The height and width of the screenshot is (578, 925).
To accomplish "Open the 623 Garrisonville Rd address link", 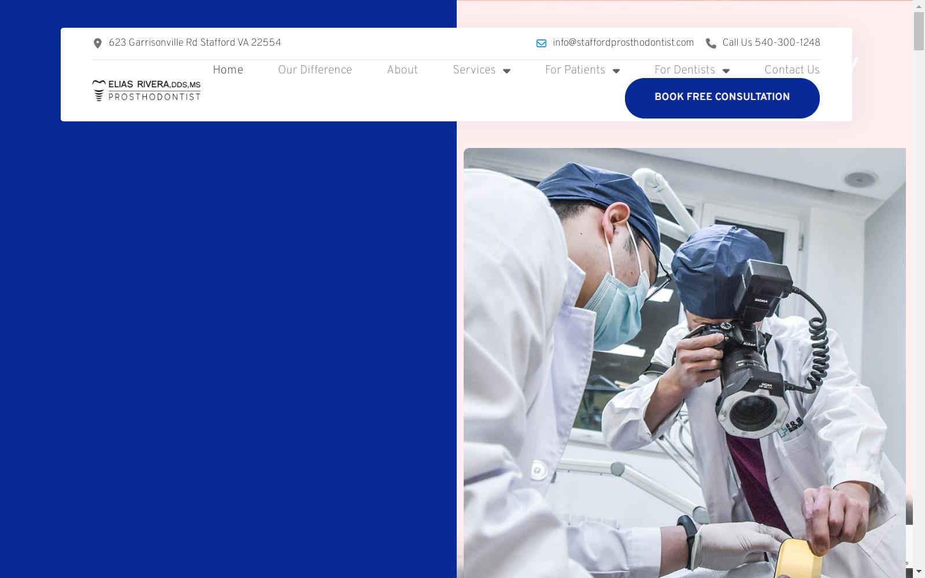I will coord(195,43).
